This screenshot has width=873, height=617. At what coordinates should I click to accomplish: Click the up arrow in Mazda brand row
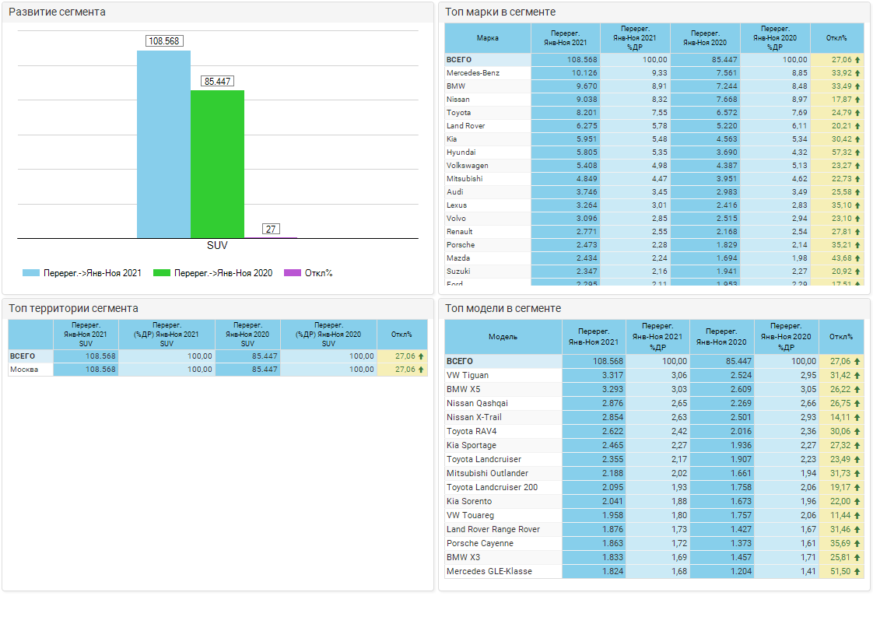[857, 258]
